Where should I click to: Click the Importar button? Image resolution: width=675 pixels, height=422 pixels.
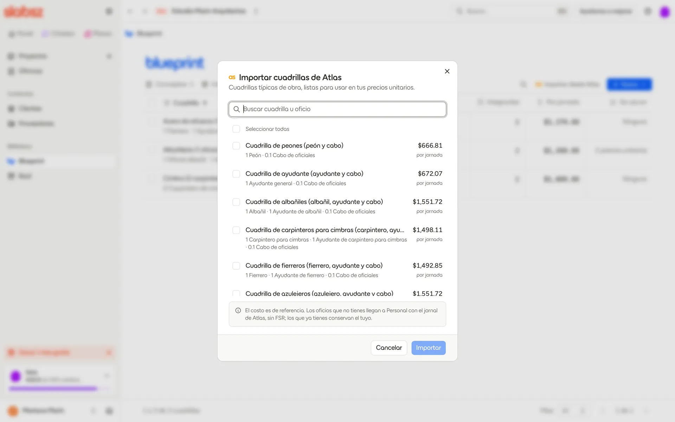coord(429,348)
